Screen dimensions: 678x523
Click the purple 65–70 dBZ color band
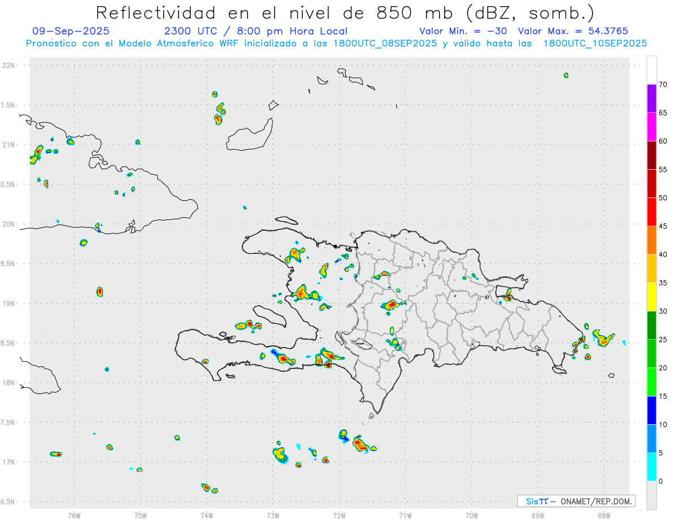coord(651,98)
